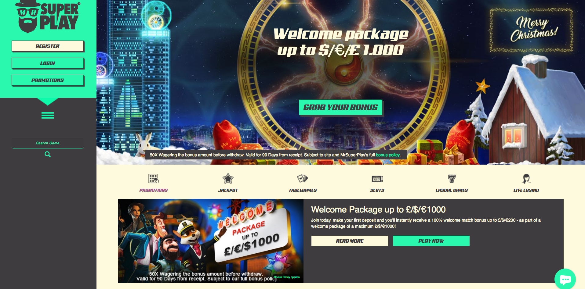Open Promotions from the sidebar
Viewport: 585px width, 289px height.
click(48, 80)
